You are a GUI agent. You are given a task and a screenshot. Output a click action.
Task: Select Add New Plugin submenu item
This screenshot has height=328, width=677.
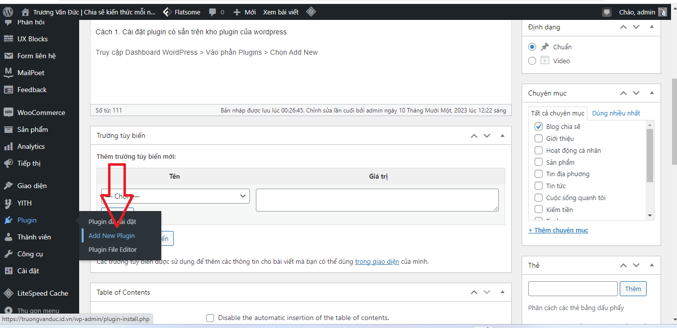[x=111, y=235]
